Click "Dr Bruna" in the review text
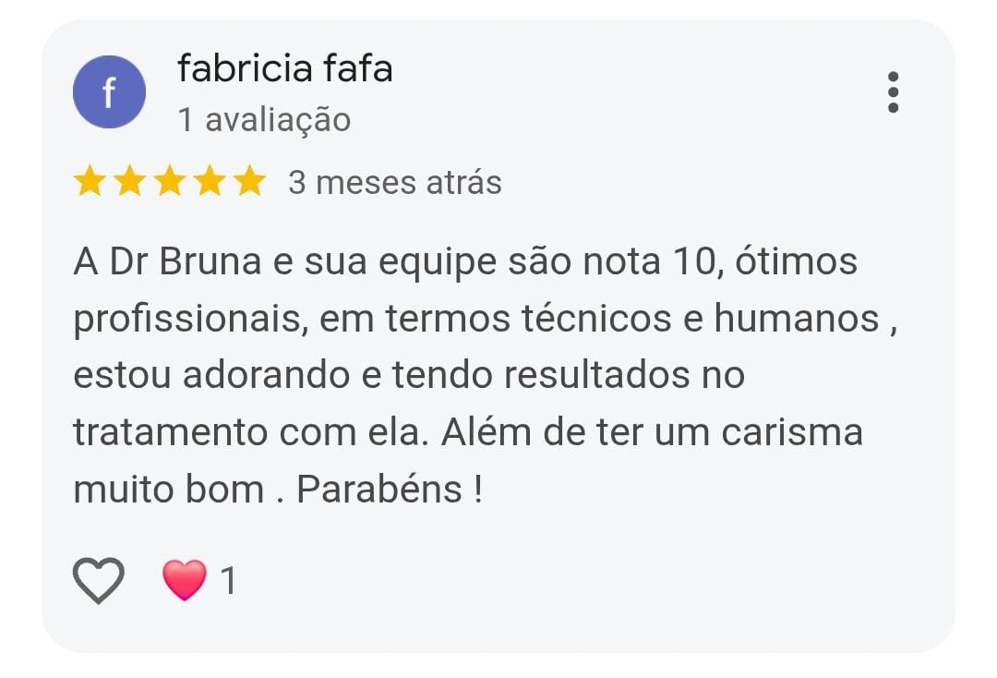The width and height of the screenshot is (997, 678). pos(186,262)
